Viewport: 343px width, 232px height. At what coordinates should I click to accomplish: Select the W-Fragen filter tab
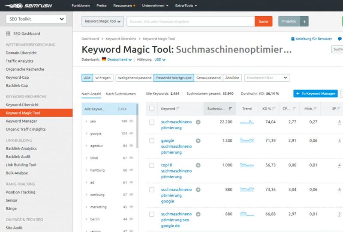103,78
